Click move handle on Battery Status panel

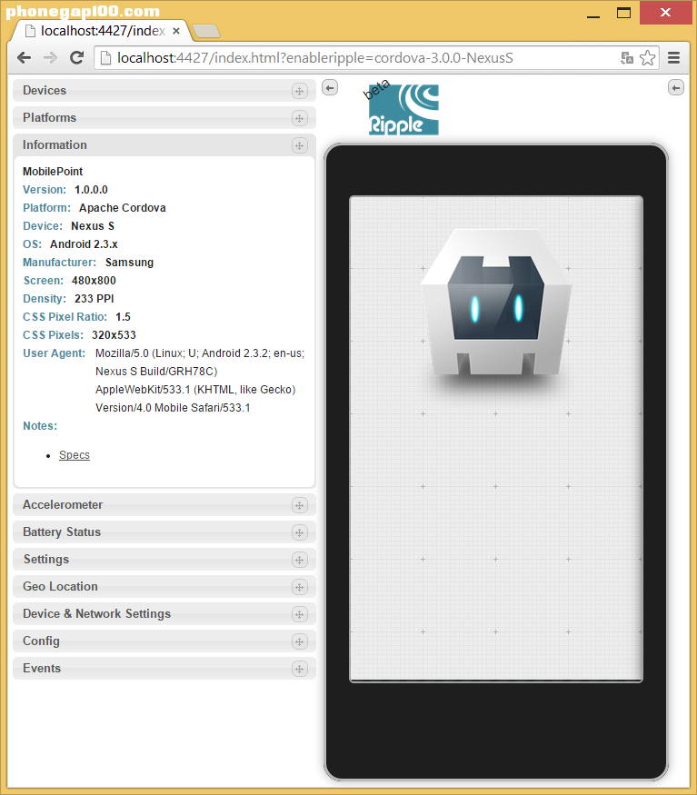click(x=299, y=532)
